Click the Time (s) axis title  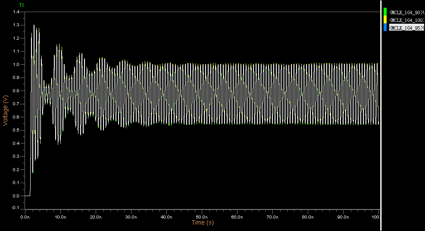coord(203,223)
